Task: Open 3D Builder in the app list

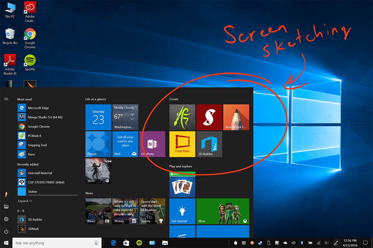Action: pos(48,219)
